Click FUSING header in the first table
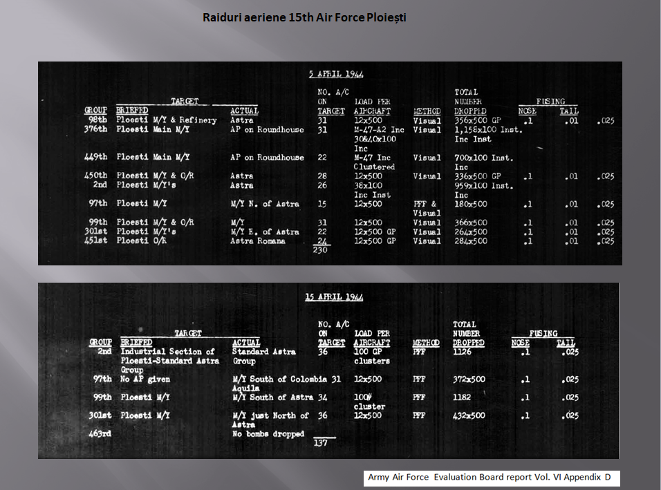The width and height of the screenshot is (661, 490). click(550, 101)
